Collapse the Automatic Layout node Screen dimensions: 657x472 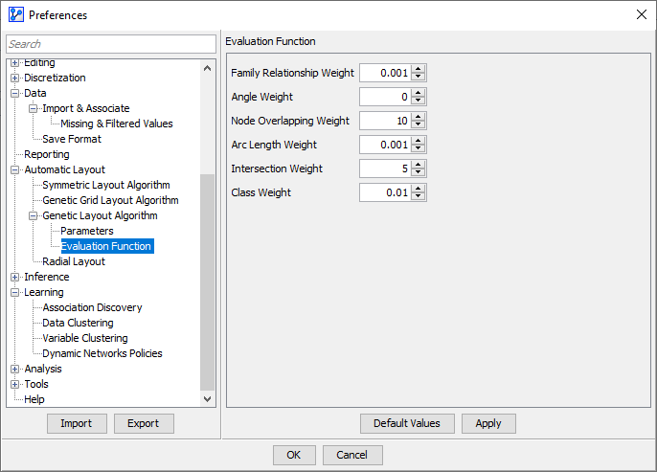[15, 170]
